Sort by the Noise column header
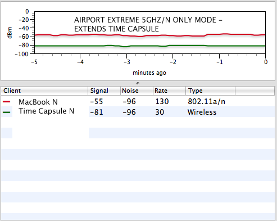This screenshot has height=221, width=277. click(x=137, y=91)
